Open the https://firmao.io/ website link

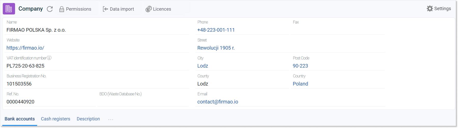25,48
